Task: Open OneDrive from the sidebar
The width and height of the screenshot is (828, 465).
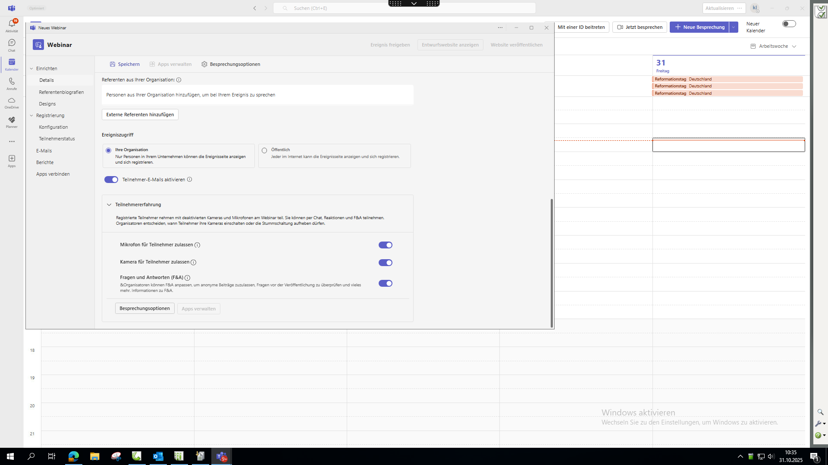Action: (x=12, y=101)
